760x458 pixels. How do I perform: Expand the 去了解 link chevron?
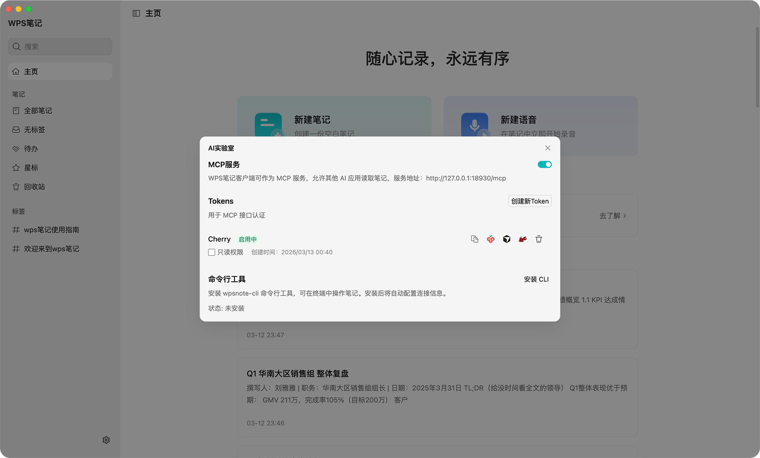[625, 216]
